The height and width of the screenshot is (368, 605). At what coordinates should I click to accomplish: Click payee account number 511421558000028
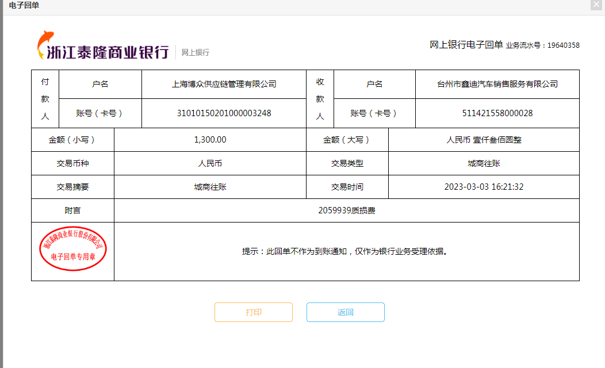497,113
